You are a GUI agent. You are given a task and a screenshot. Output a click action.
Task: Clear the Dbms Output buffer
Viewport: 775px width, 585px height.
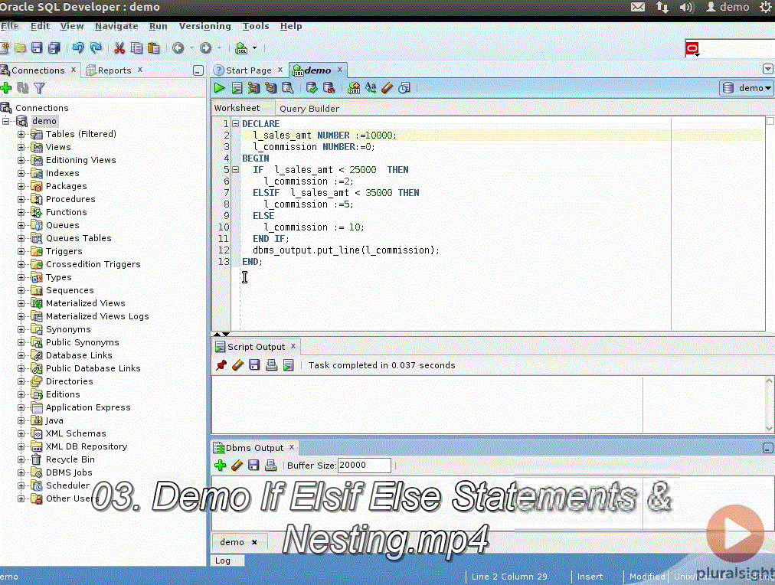237,465
